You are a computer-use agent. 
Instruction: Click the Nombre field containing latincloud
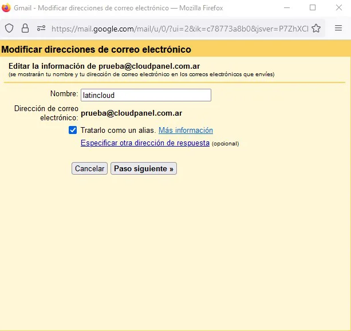click(145, 95)
